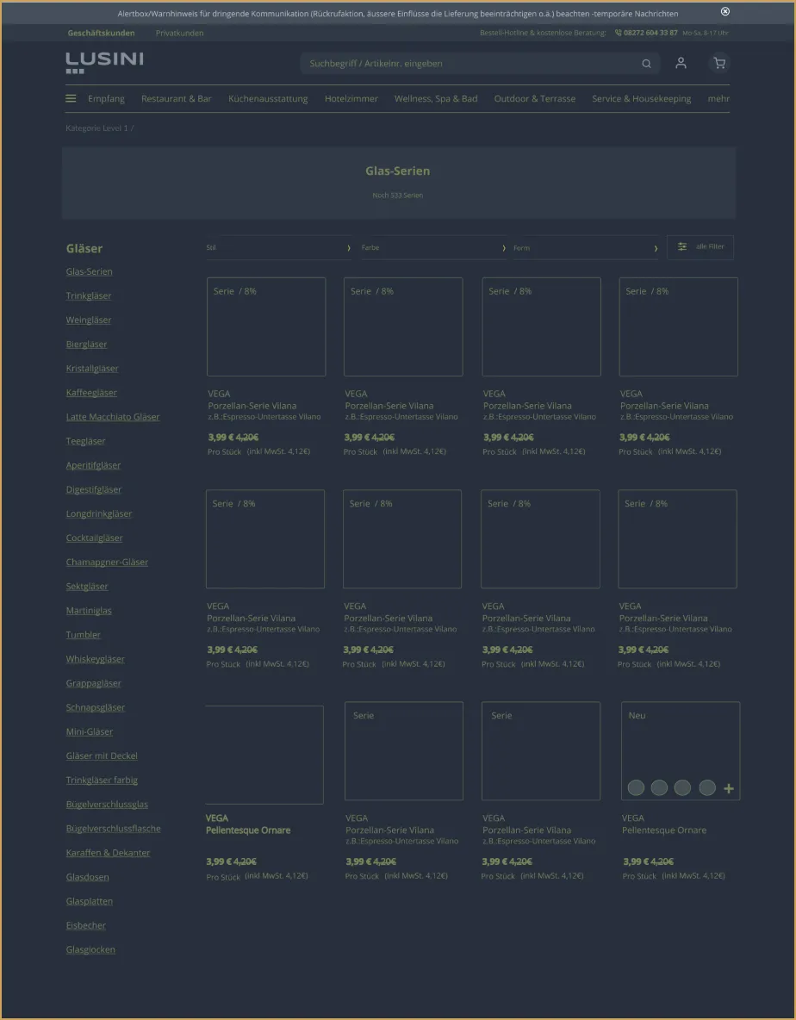796x1020 pixels.
Task: Open the Glasdosen category
Action: 87,877
